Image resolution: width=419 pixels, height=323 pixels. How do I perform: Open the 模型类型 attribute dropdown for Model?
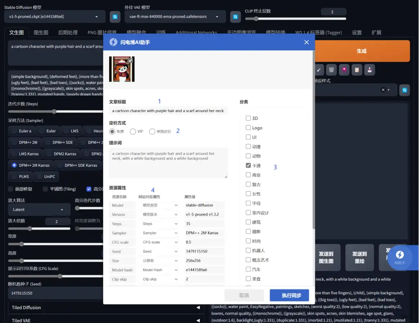click(160, 205)
